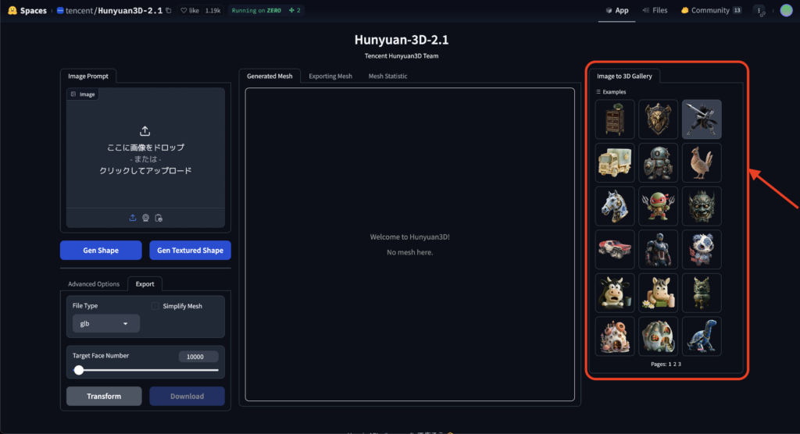Open the Files tab in the header
800x434 pixels.
click(x=655, y=10)
